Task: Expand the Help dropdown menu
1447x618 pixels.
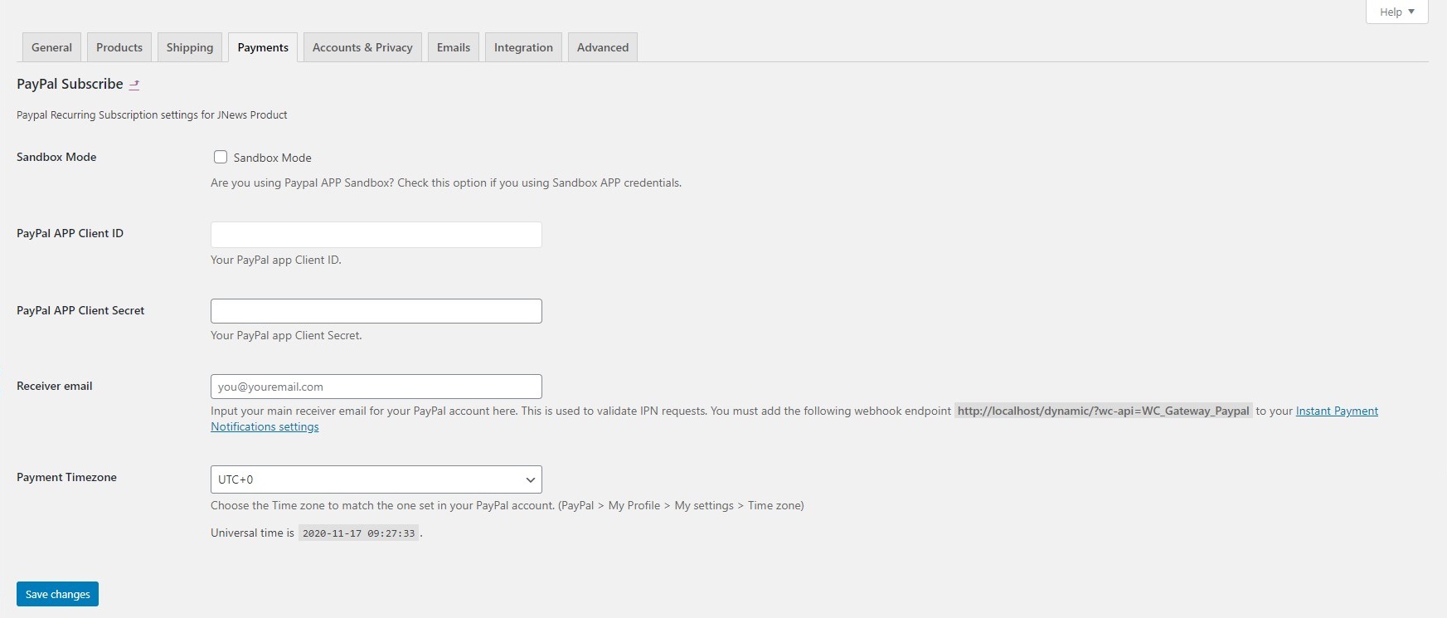Action: click(1396, 12)
